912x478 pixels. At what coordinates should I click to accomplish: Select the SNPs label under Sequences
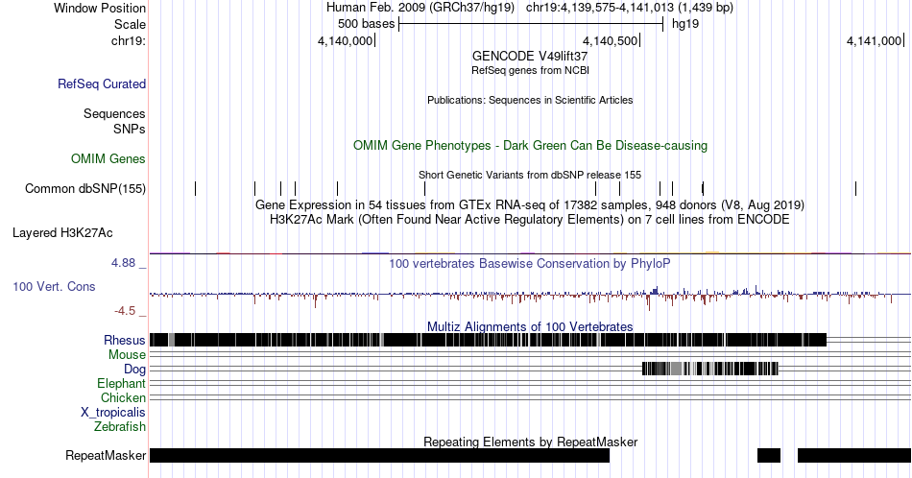130,129
